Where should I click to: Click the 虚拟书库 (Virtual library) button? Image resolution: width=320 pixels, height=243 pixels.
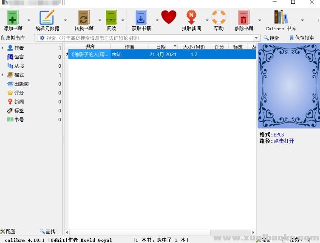tap(13, 38)
